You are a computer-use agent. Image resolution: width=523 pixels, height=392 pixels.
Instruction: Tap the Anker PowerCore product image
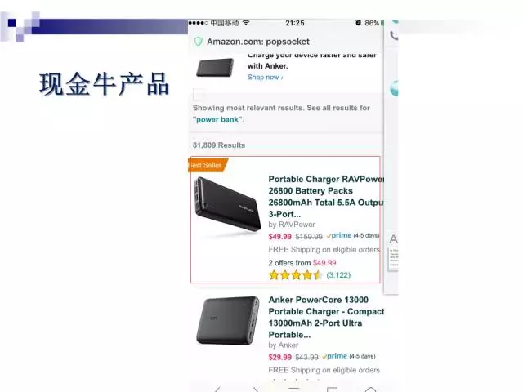[228, 320]
